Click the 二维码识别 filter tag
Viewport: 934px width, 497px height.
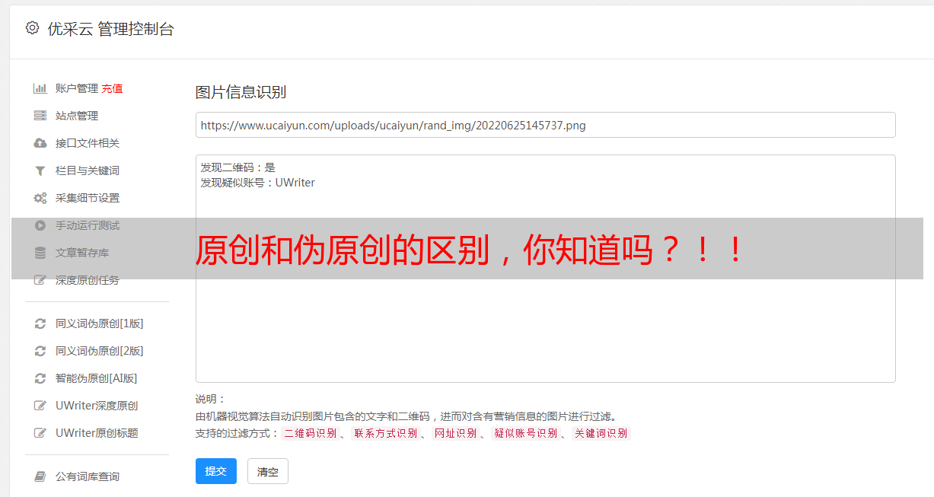click(310, 433)
